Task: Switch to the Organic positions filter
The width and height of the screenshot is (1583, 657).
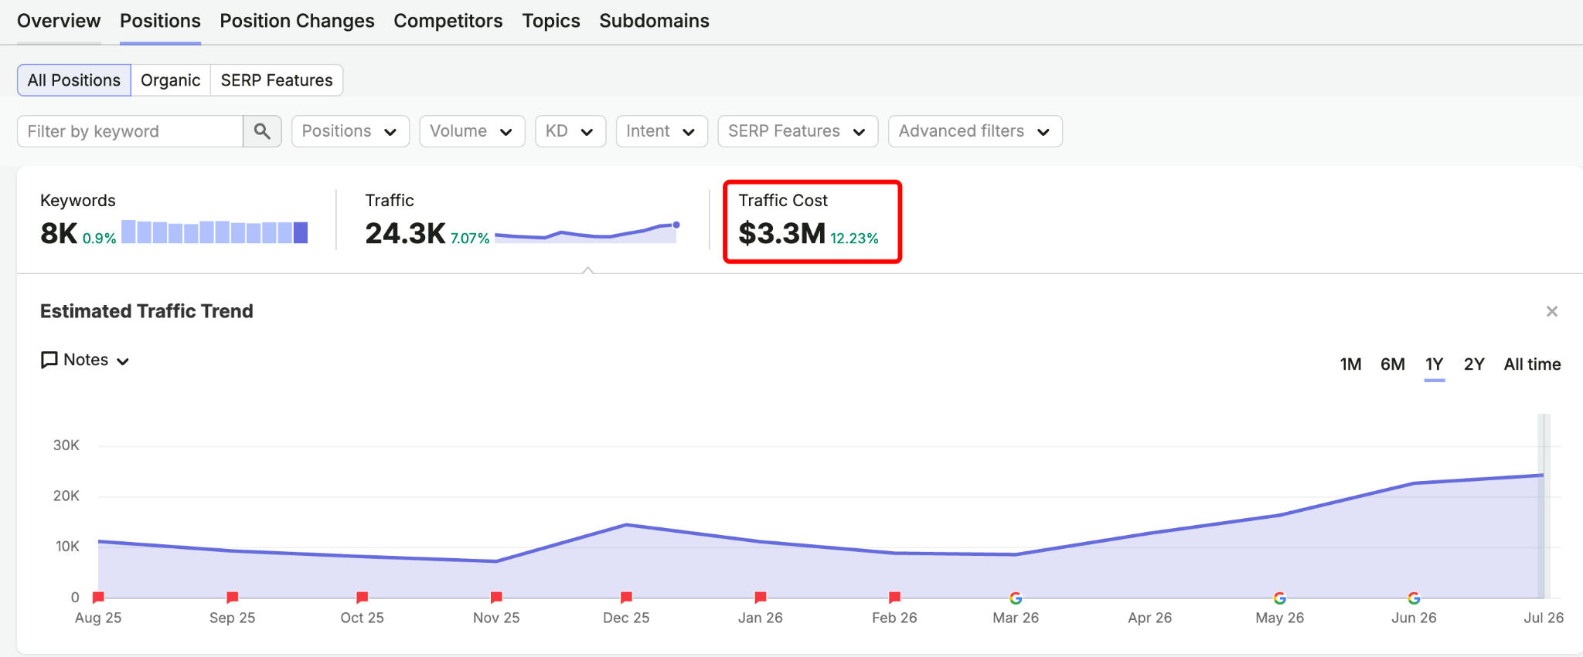Action: coord(171,80)
